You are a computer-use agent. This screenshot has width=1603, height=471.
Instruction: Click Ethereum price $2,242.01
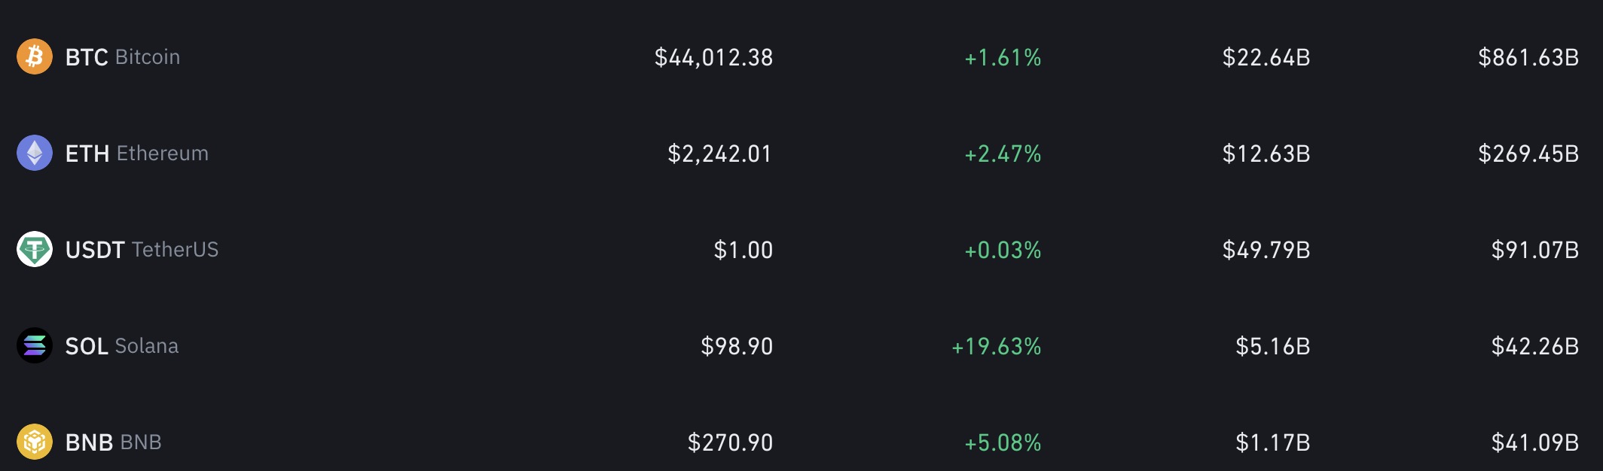[720, 153]
